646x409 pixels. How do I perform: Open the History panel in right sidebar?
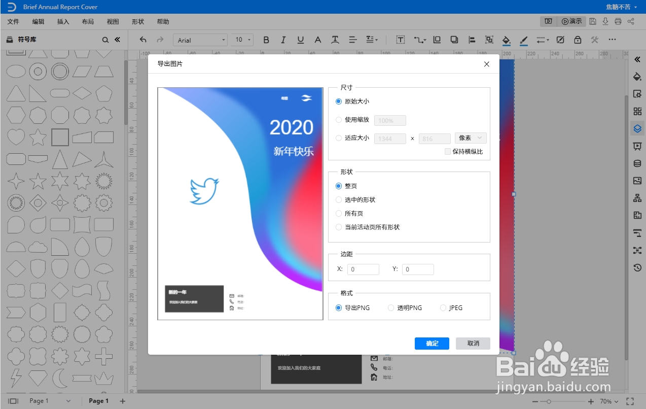637,267
